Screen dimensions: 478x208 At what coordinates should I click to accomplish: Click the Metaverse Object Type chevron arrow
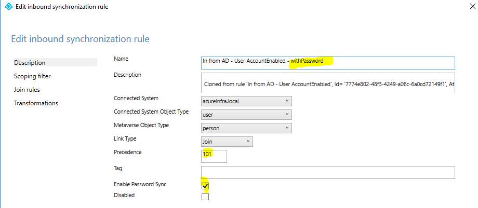coord(287,128)
